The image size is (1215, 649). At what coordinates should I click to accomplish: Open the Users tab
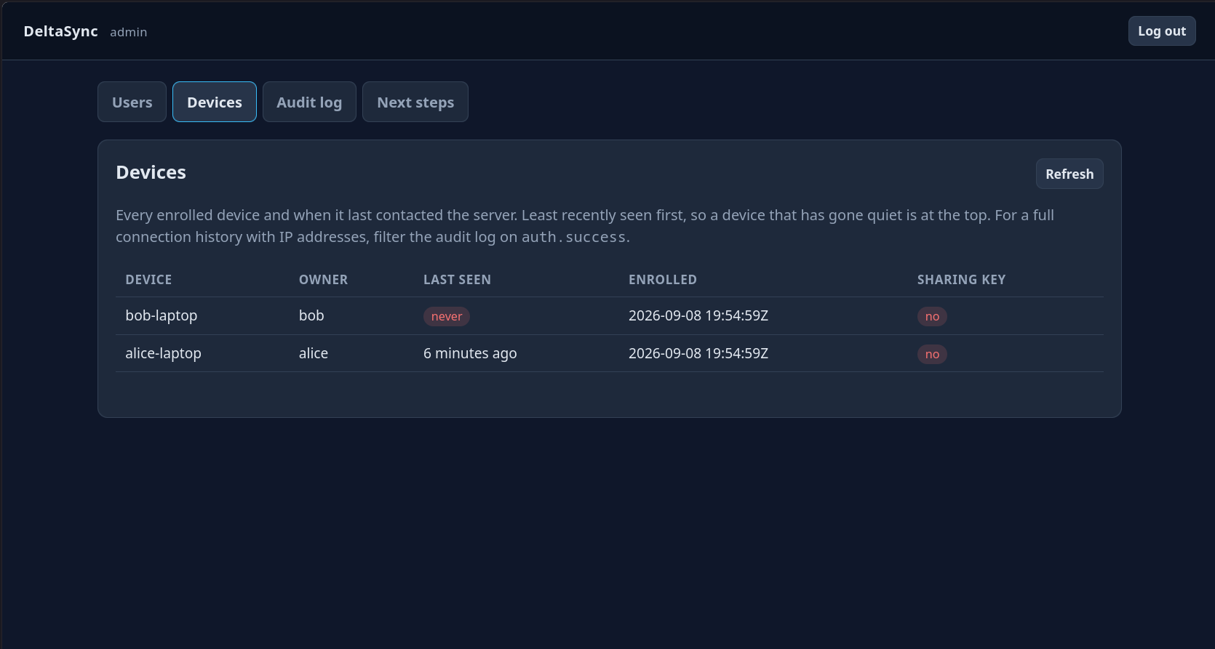(132, 102)
